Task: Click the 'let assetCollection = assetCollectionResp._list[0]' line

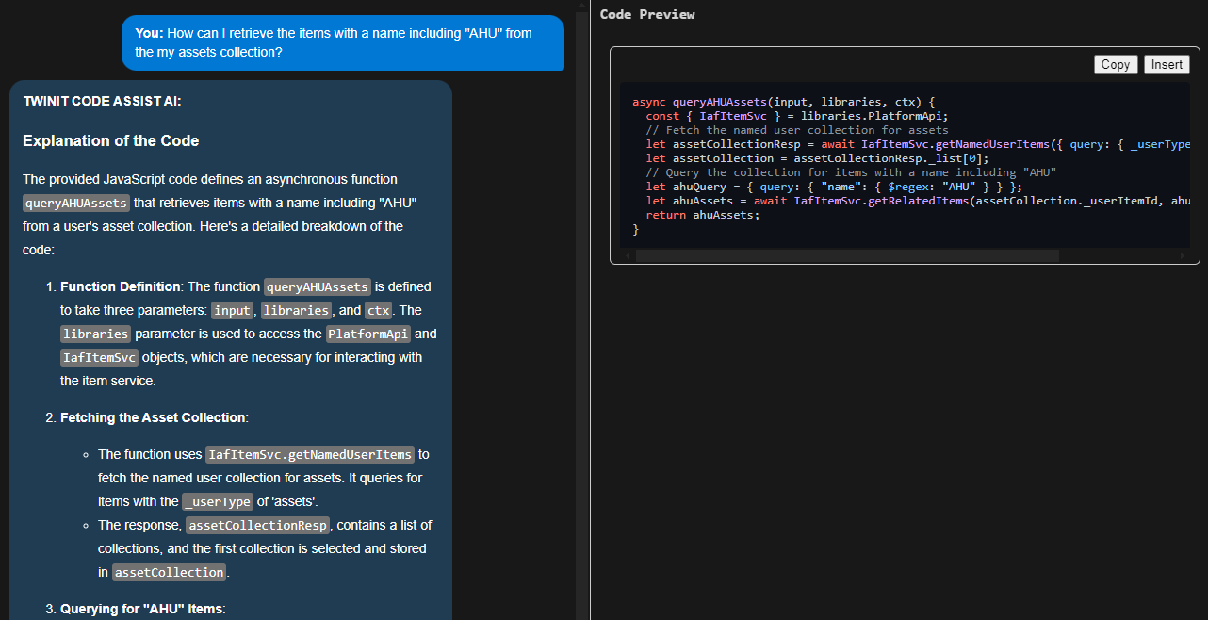Action: click(x=817, y=158)
